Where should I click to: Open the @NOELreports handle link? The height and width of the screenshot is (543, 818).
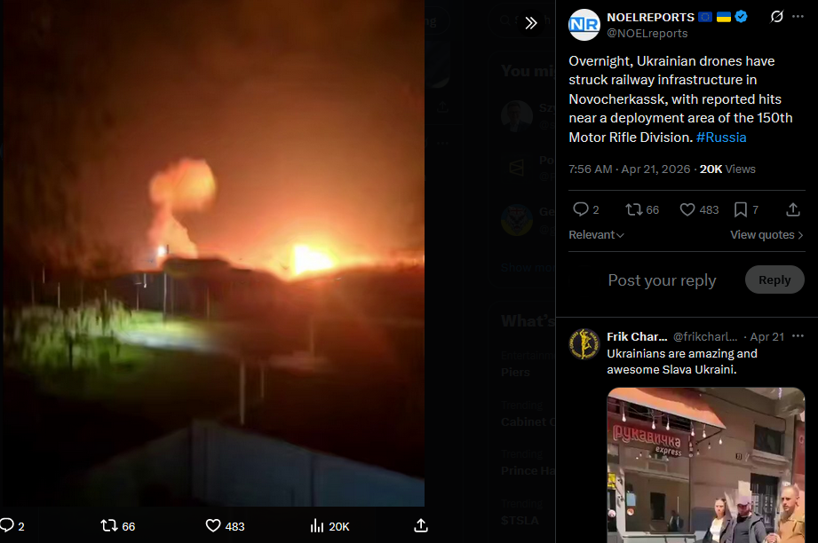[x=647, y=34]
